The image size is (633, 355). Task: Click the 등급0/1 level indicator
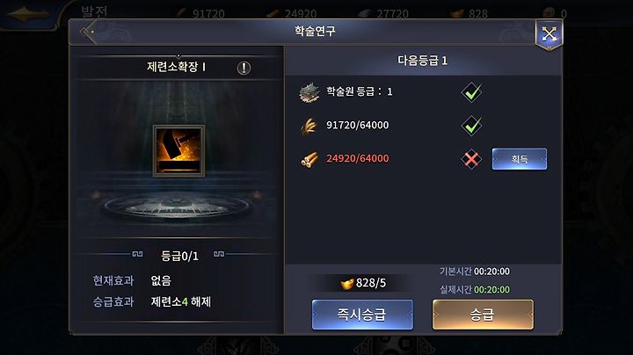click(x=179, y=256)
